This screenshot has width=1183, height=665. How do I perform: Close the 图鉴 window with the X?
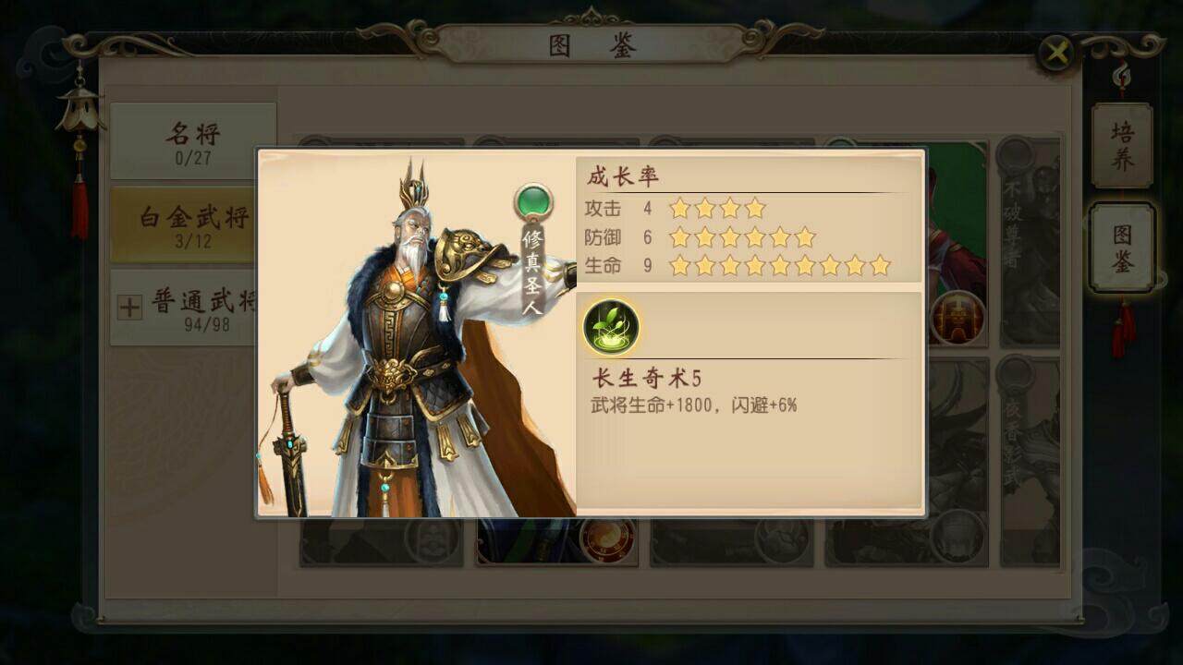point(1057,53)
